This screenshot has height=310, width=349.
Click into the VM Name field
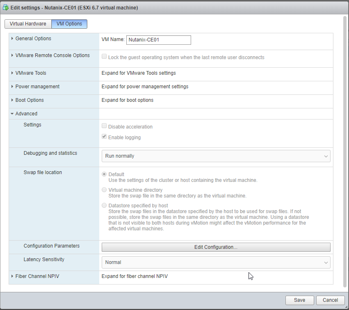[158, 40]
